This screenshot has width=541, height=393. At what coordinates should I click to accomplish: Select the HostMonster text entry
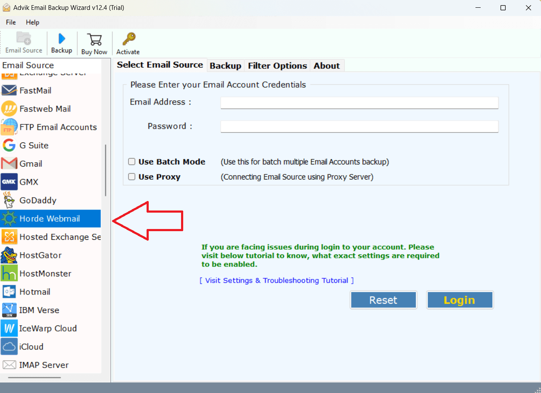(x=45, y=273)
